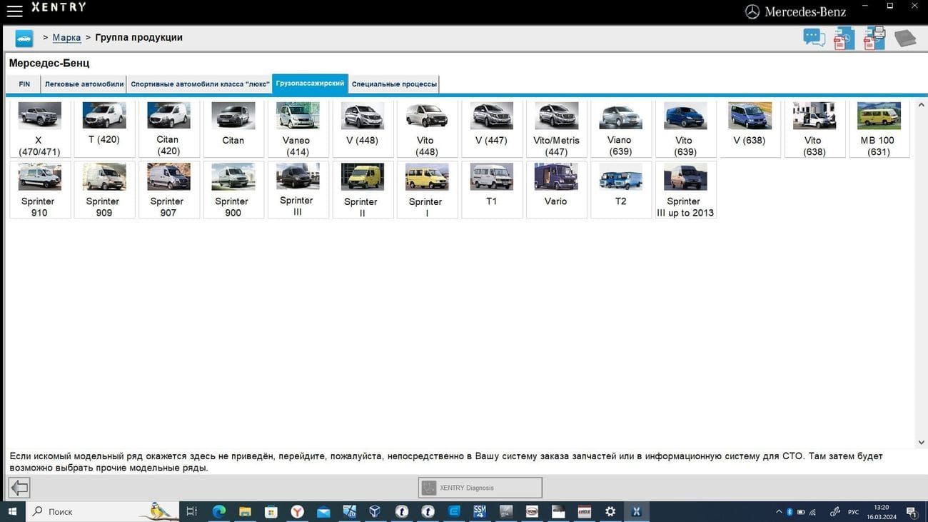Open Windows Settings gear on taskbar
928x522 pixels.
pos(610,511)
